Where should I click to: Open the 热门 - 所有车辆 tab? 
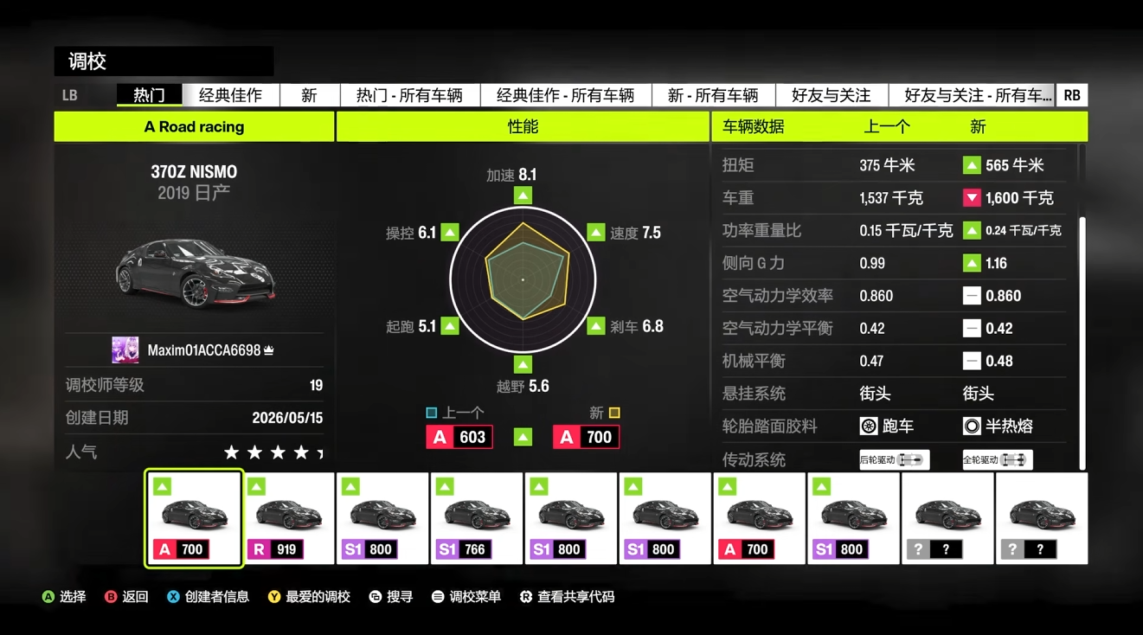[409, 95]
